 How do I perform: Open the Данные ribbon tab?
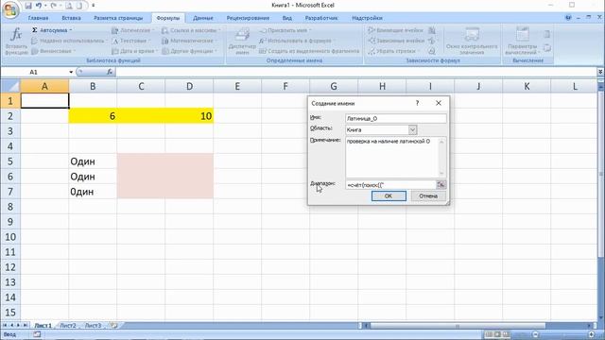(203, 18)
